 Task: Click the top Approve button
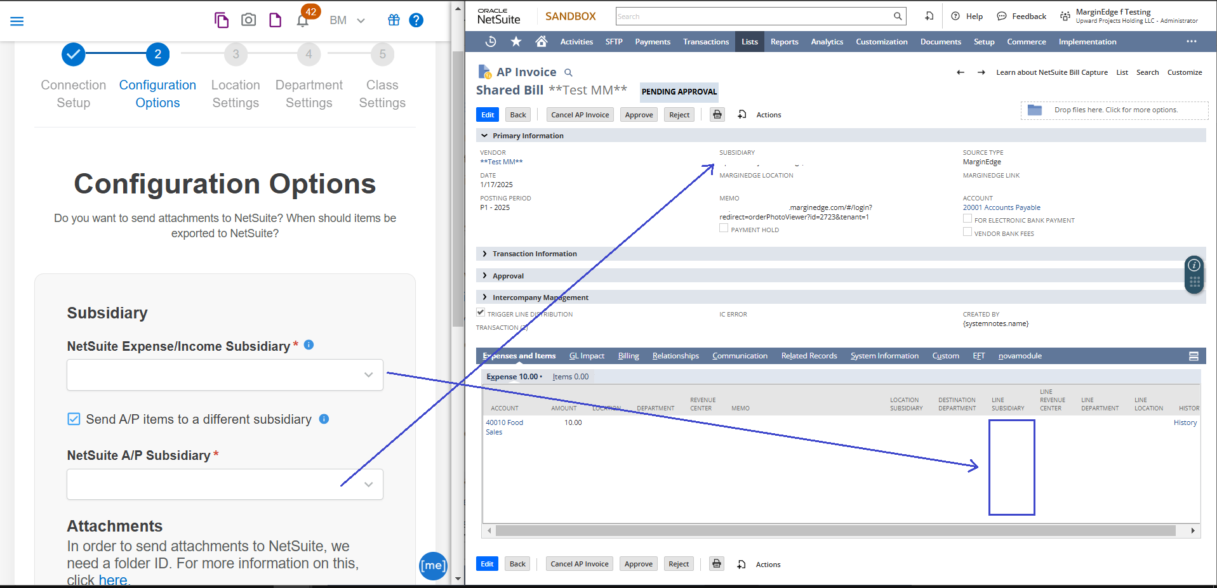tap(639, 115)
